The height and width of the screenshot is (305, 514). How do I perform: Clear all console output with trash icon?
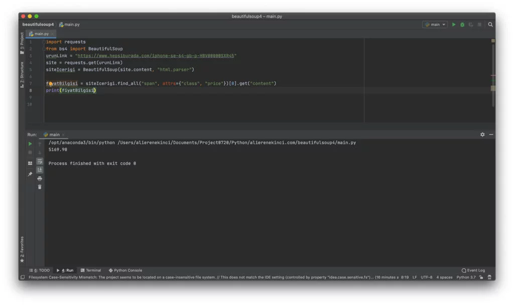40,187
